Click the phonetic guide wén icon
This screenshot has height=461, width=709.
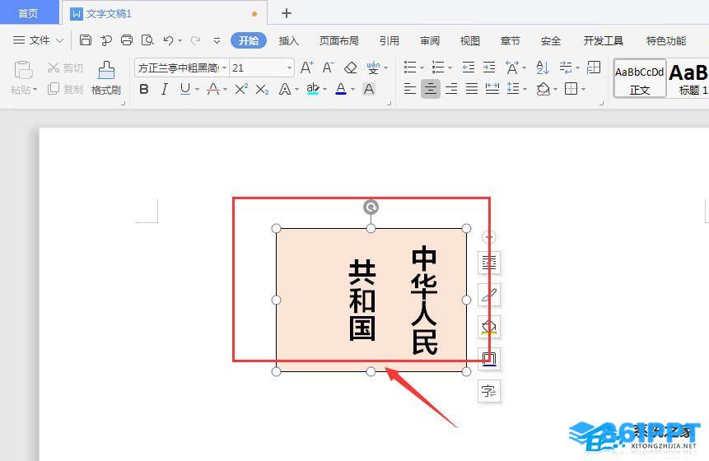click(373, 68)
